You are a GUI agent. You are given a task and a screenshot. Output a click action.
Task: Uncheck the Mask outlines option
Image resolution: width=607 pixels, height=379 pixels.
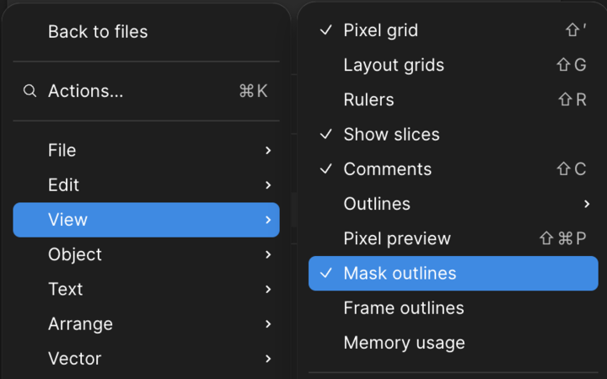[454, 274]
